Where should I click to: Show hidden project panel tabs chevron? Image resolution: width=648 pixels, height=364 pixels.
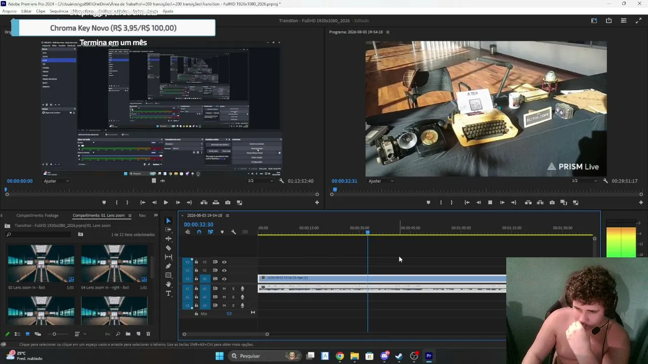click(x=155, y=215)
